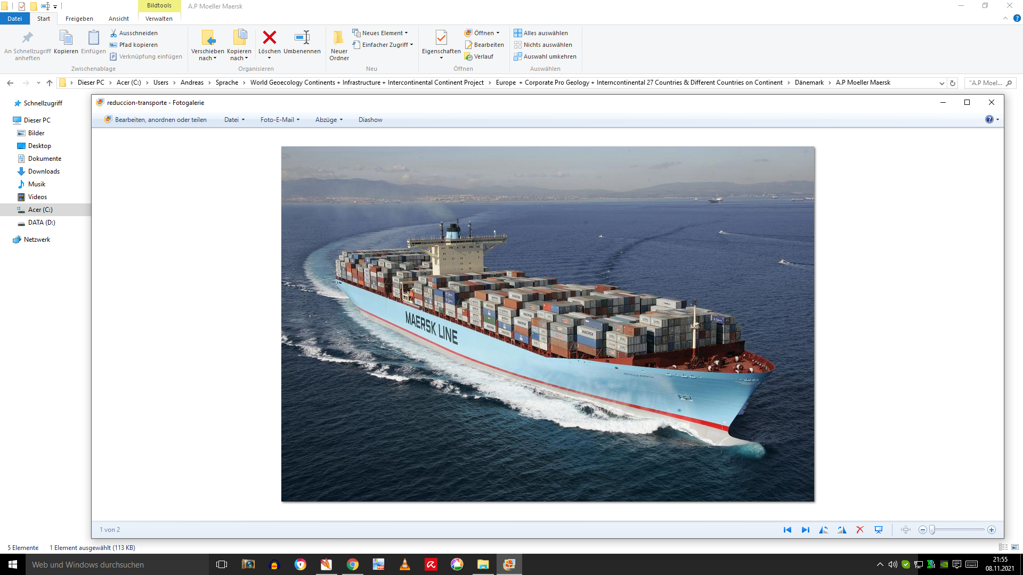Image resolution: width=1023 pixels, height=575 pixels.
Task: Click Alles auswählen
Action: (x=541, y=33)
